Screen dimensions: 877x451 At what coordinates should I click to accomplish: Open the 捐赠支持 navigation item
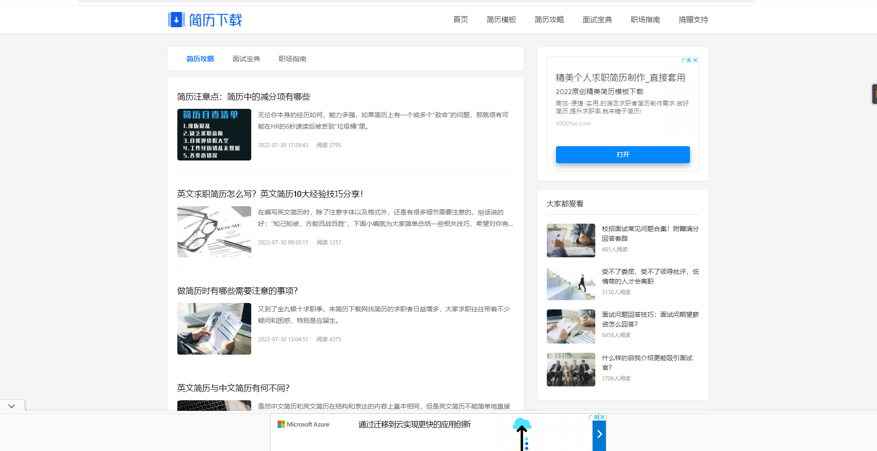pos(693,19)
